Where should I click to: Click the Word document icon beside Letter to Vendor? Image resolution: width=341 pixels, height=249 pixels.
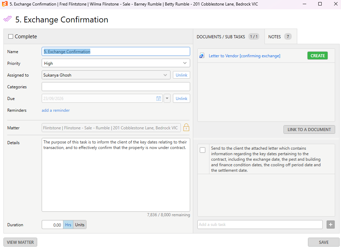click(202, 56)
